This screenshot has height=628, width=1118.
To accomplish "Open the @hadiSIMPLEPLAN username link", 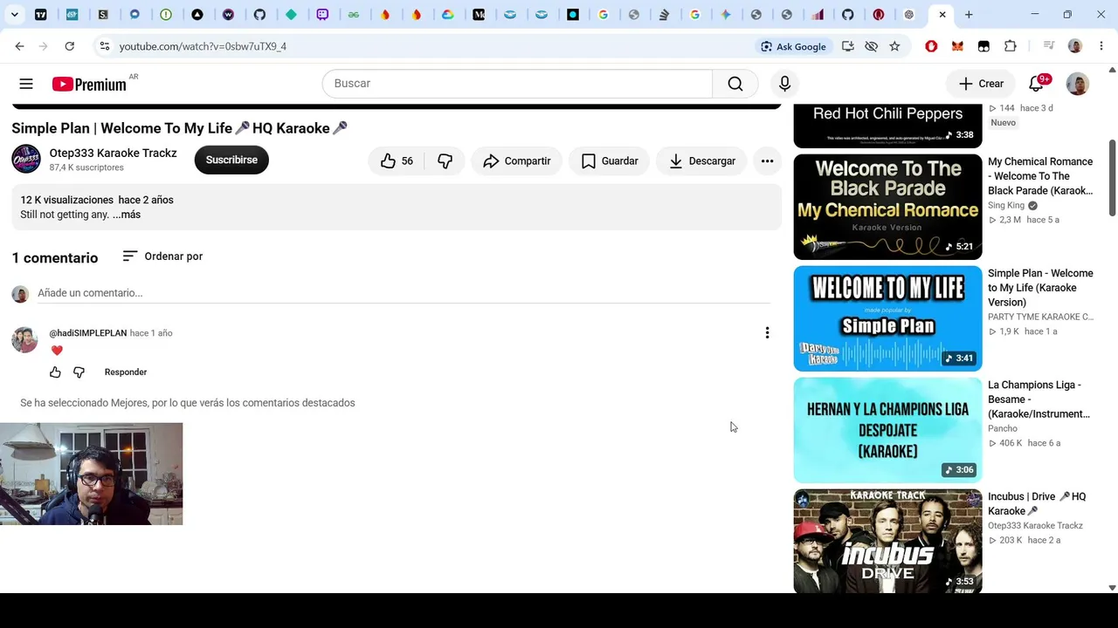I will coord(88,333).
